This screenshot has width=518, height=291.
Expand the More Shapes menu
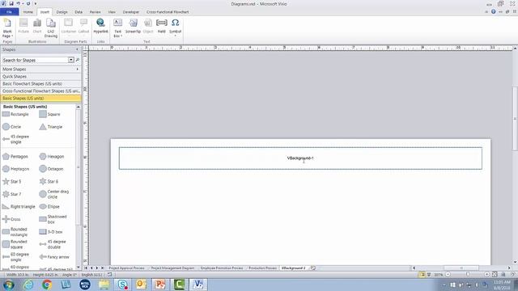(40, 70)
